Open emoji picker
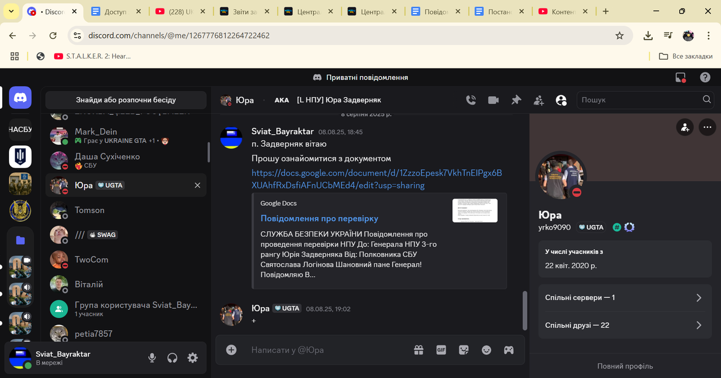 tap(486, 350)
